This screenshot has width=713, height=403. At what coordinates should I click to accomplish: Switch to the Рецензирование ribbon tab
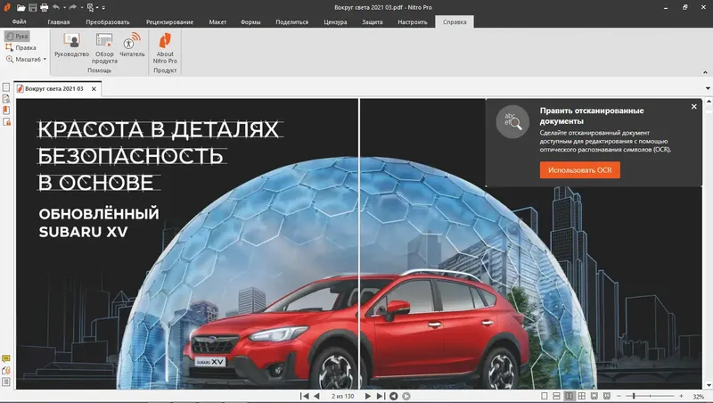tap(169, 21)
